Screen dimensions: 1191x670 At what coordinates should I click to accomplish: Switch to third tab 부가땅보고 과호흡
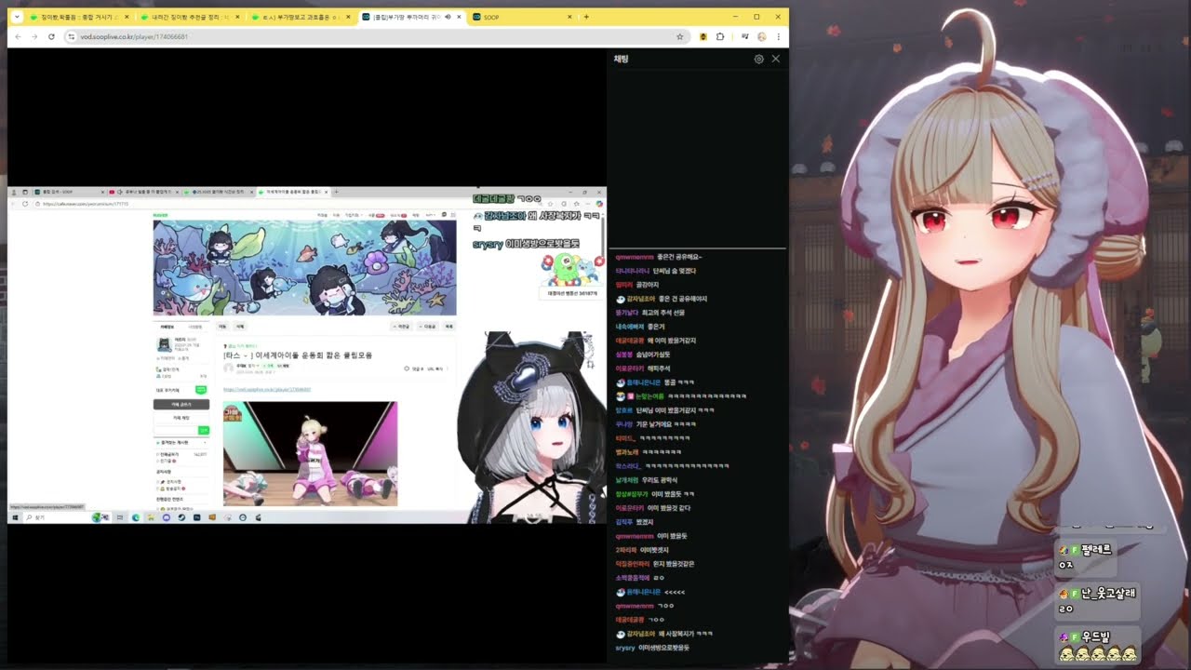pos(301,17)
